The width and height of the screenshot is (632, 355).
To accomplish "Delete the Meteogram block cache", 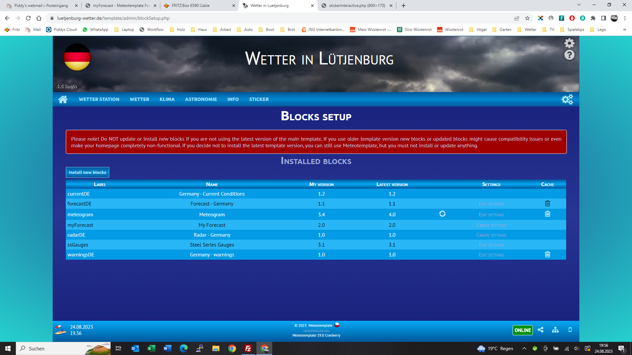I will [x=547, y=214].
